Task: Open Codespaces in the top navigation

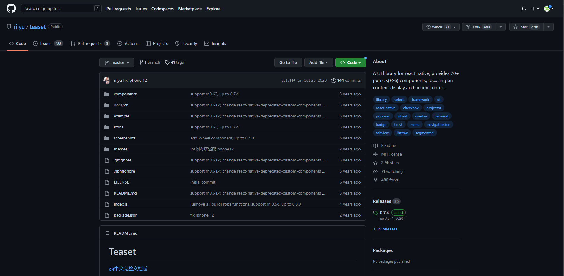Action: pos(162,9)
